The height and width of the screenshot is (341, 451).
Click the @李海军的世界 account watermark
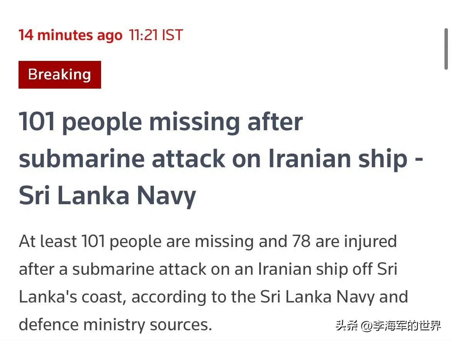pos(401,326)
